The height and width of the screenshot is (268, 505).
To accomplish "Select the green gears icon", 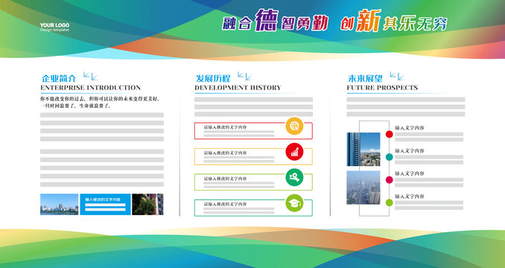I will (x=294, y=177).
